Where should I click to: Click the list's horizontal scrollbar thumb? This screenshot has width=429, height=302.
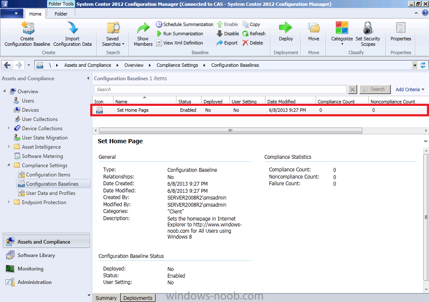pos(230,131)
